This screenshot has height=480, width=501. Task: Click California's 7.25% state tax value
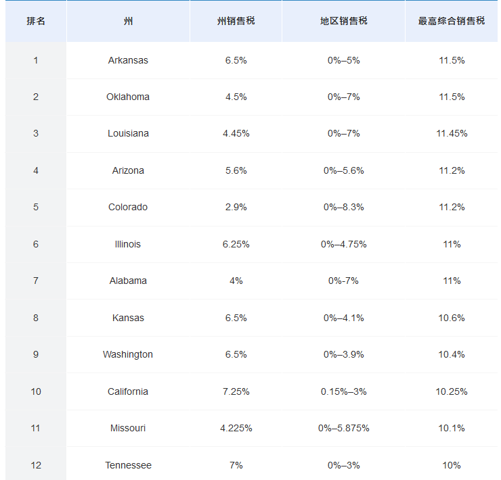point(236,391)
